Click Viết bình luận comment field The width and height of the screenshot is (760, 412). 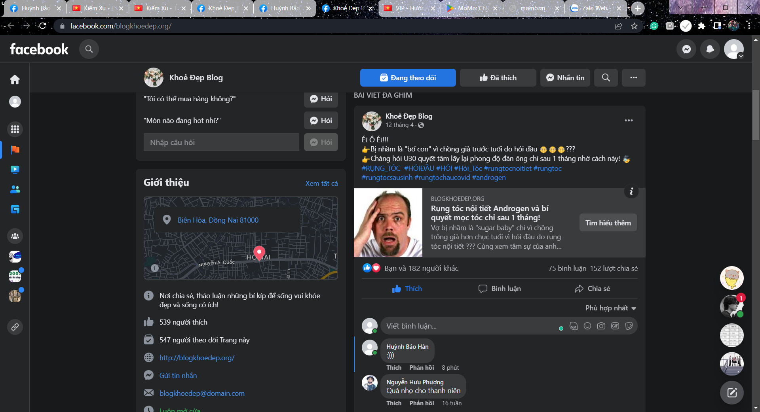[x=471, y=326]
